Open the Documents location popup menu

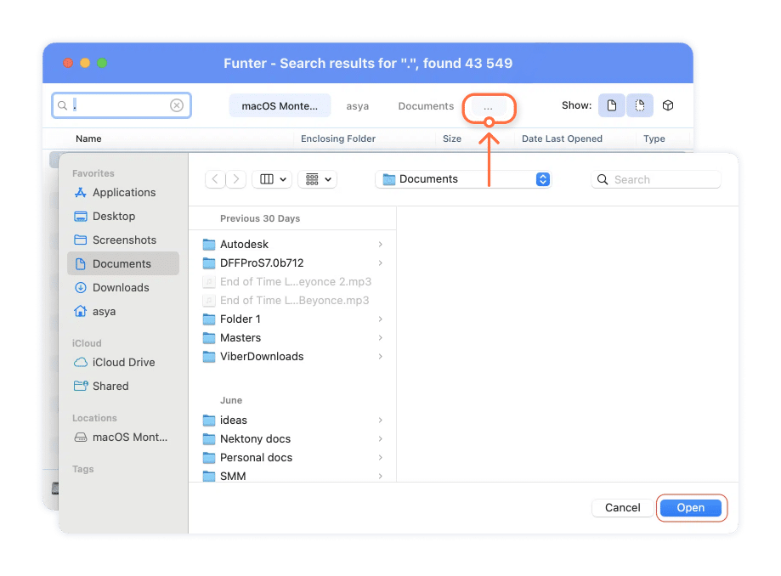point(463,179)
